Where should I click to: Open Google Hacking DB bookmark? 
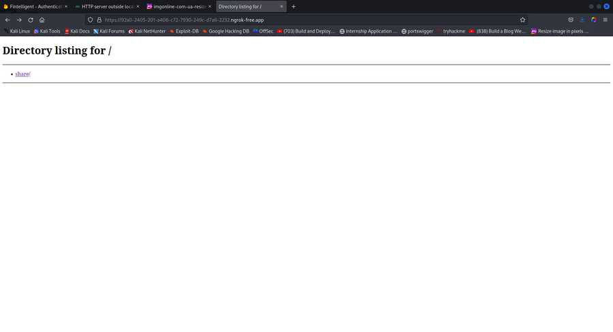[x=225, y=31]
